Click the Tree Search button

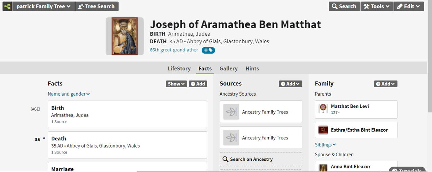click(97, 6)
